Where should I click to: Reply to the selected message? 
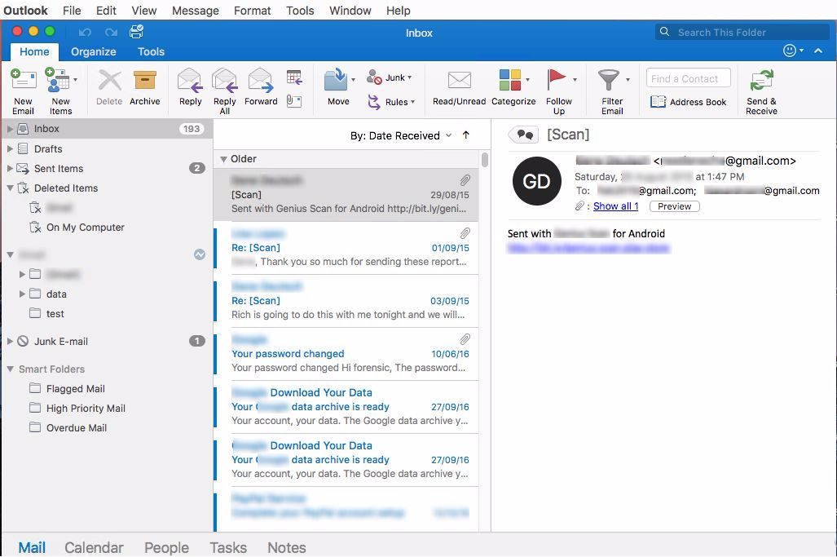point(190,88)
